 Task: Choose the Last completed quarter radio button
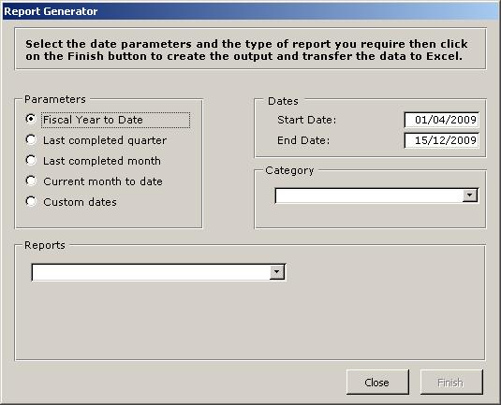31,139
